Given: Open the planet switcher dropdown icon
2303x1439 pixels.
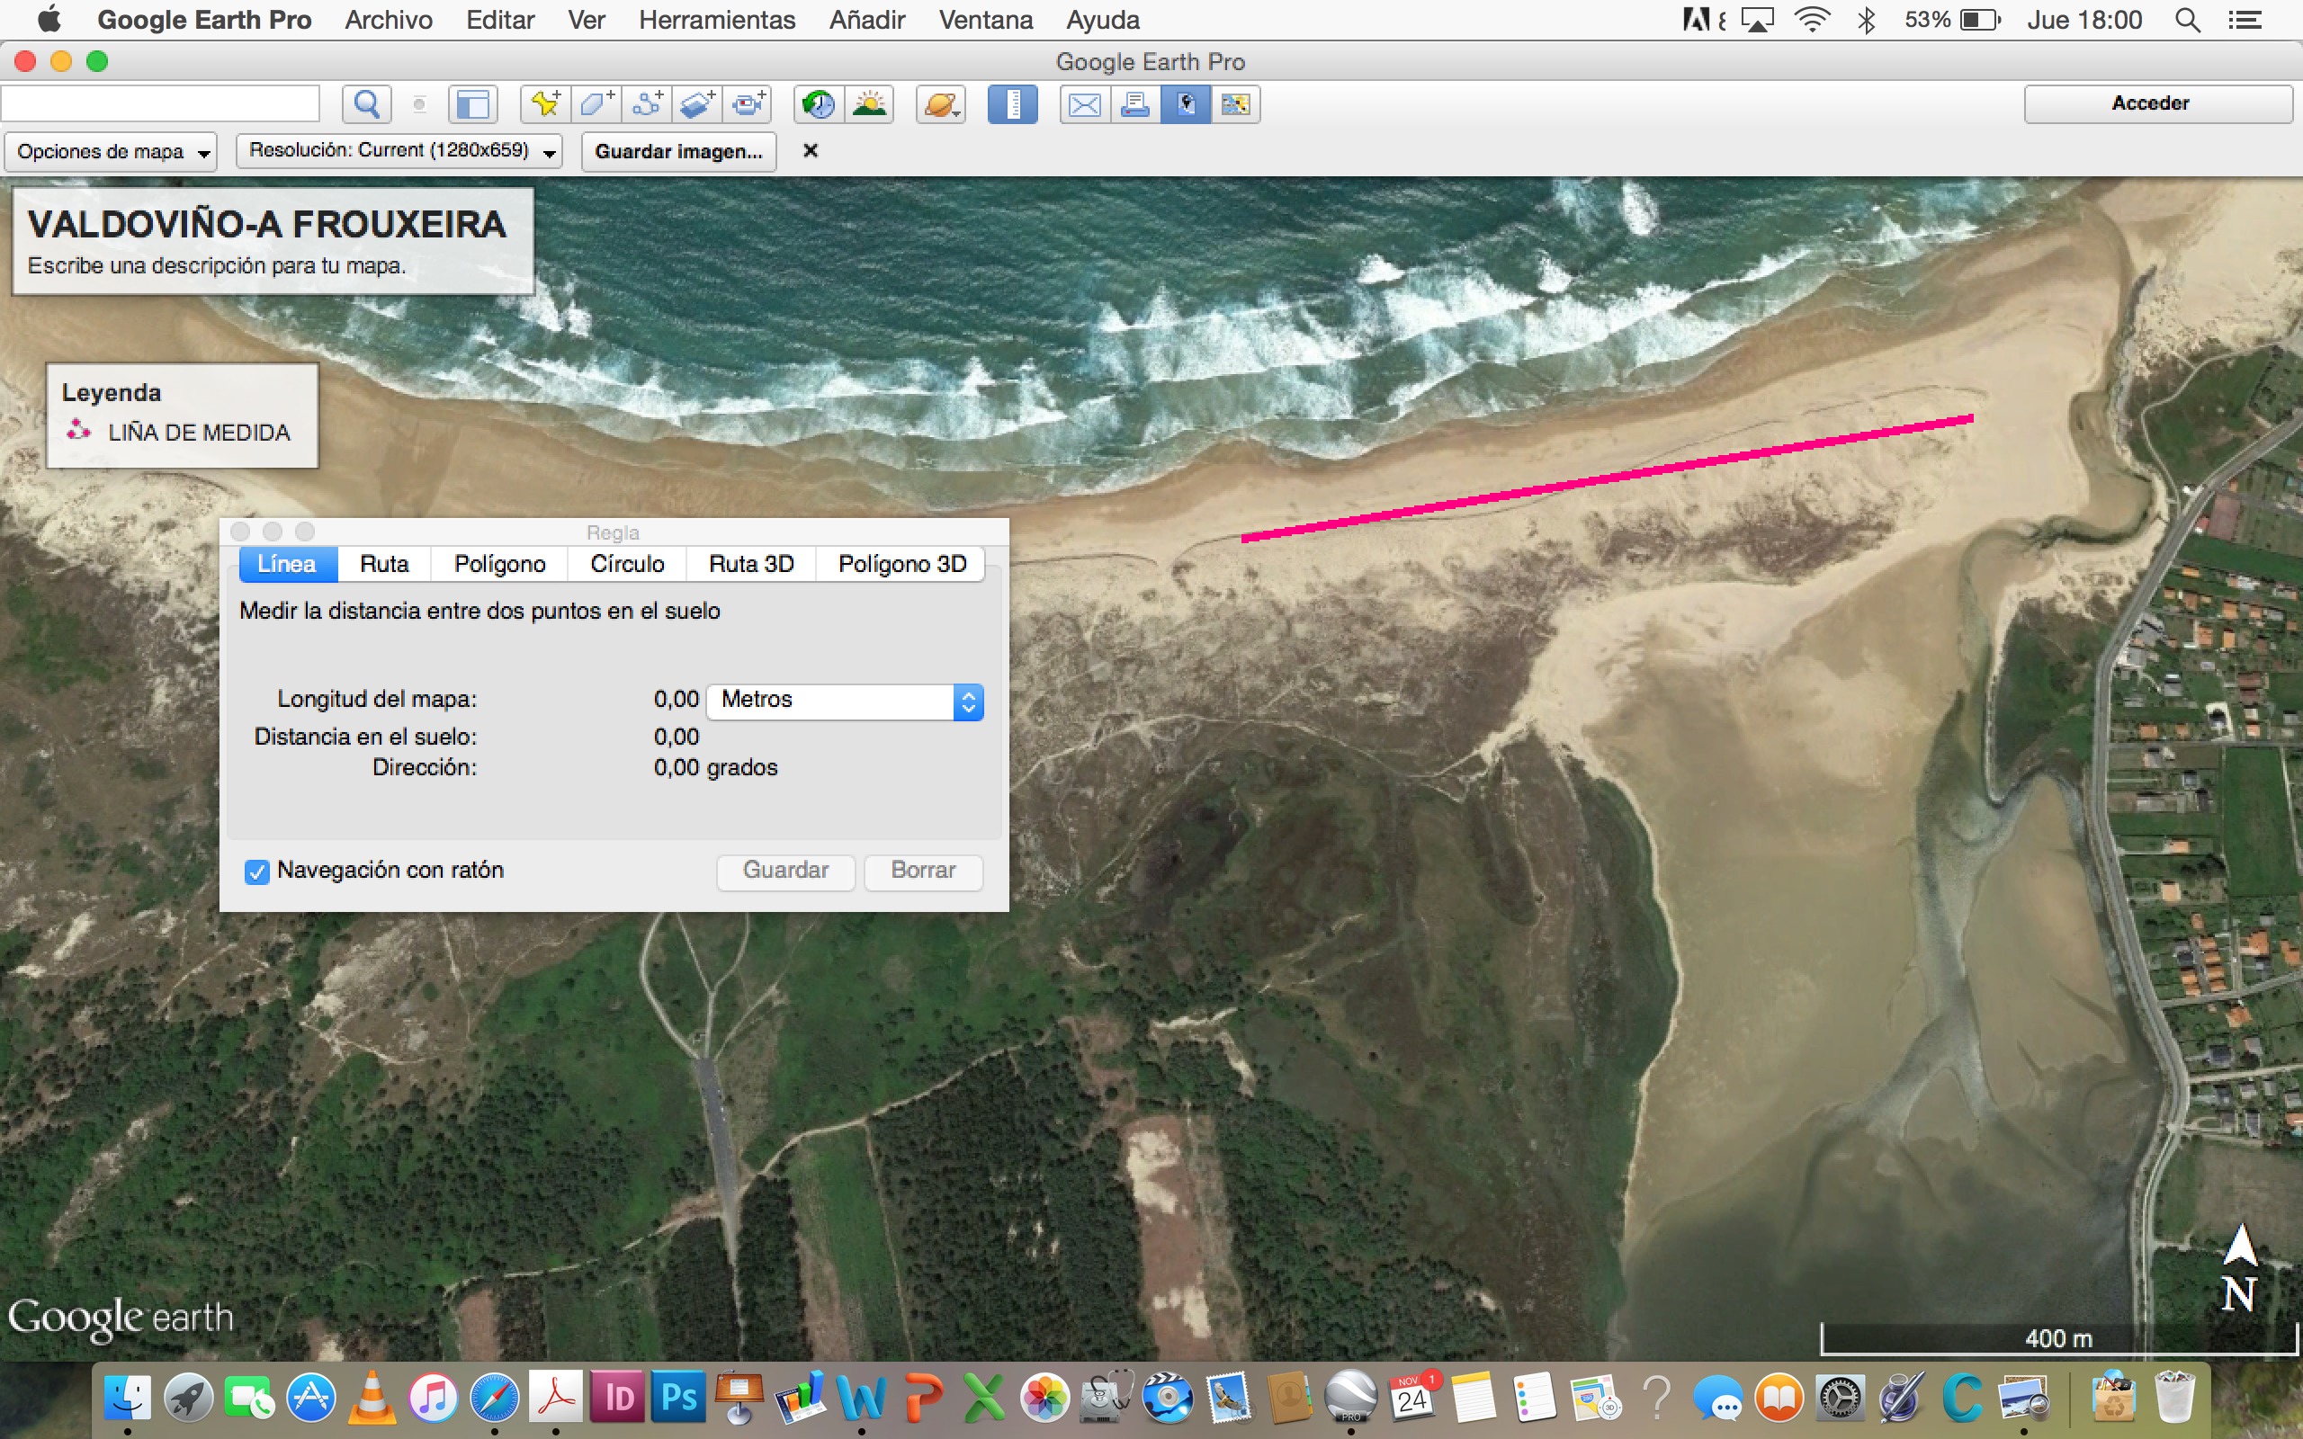Looking at the screenshot, I should click(x=940, y=103).
